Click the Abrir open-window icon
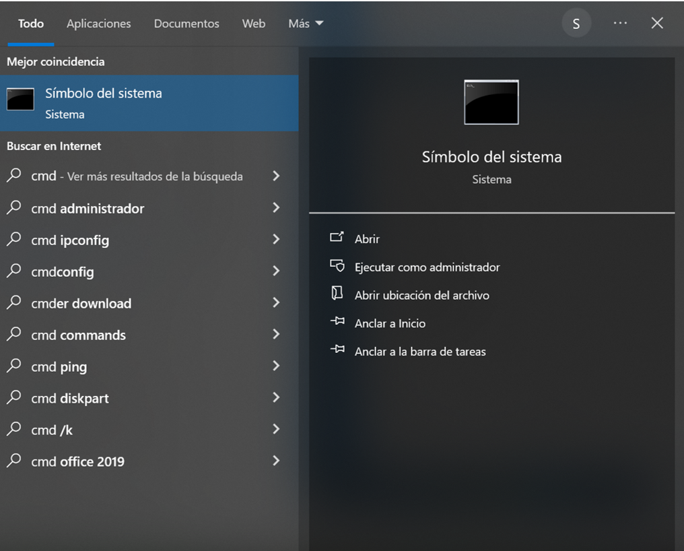This screenshot has width=684, height=551. coord(337,237)
